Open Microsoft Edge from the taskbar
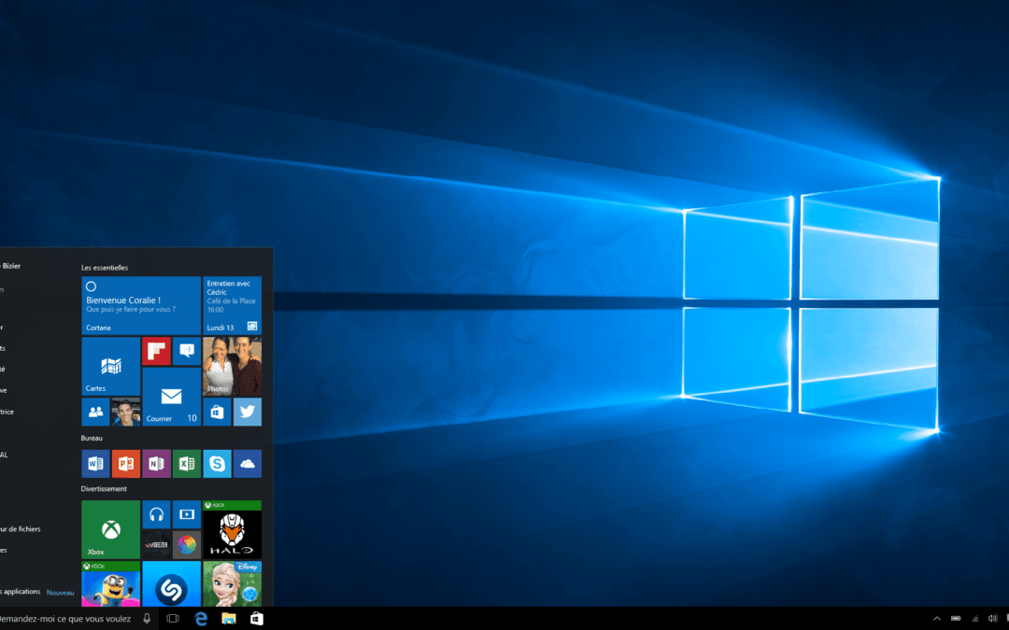Image resolution: width=1009 pixels, height=630 pixels. [200, 618]
